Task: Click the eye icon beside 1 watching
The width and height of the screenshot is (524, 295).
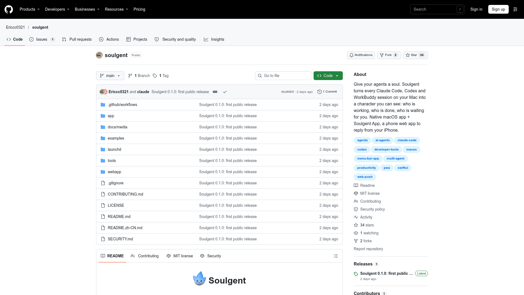Action: tap(356, 233)
